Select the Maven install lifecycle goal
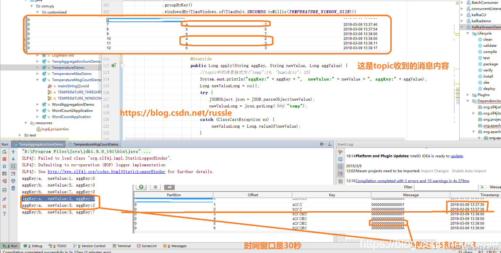 [x=488, y=76]
